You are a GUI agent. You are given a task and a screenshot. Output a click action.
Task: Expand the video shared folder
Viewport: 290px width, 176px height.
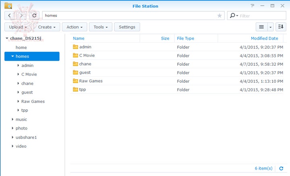coord(12,146)
